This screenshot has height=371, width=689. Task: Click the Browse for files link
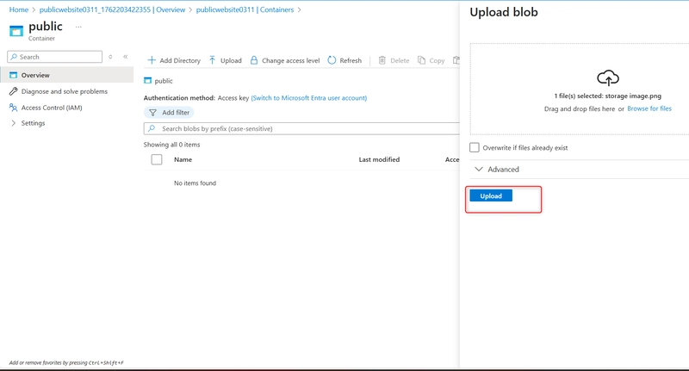click(649, 109)
